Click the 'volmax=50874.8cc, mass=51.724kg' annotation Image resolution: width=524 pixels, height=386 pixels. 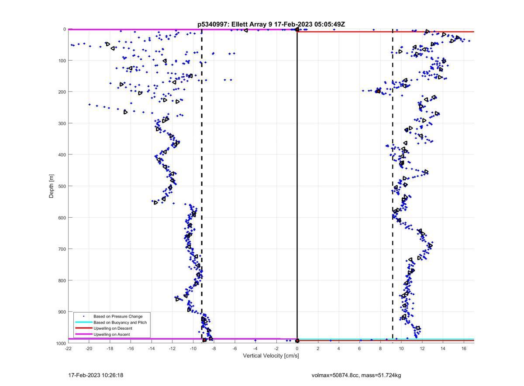(x=356, y=375)
